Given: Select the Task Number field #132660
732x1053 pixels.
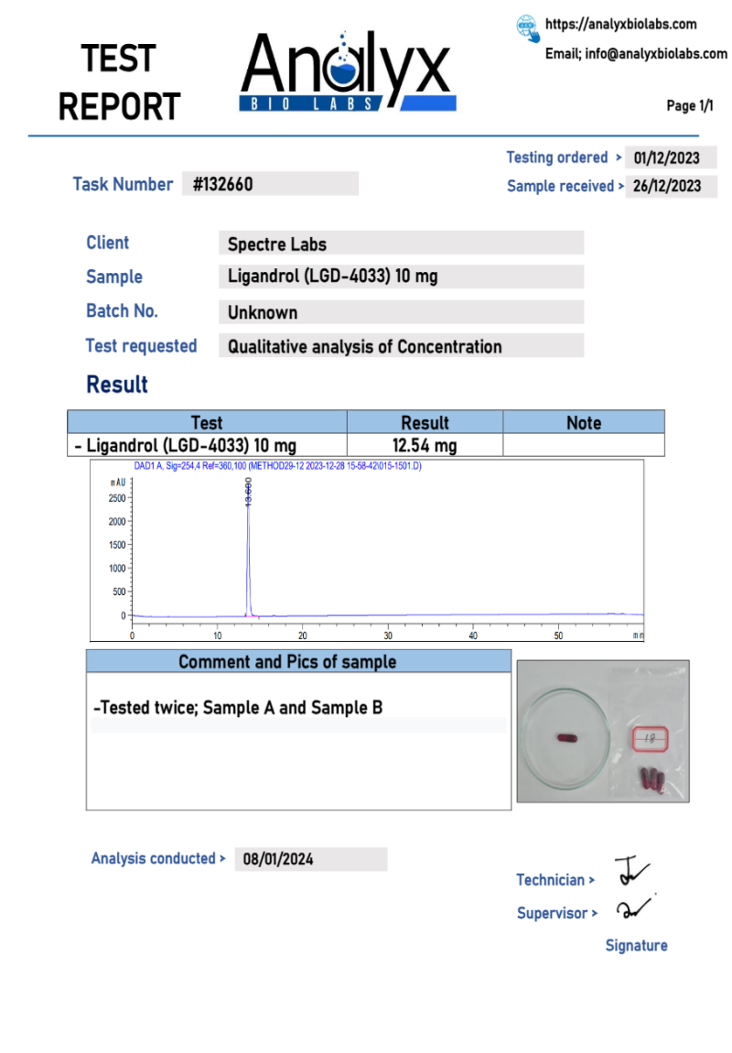Looking at the screenshot, I should point(269,184).
